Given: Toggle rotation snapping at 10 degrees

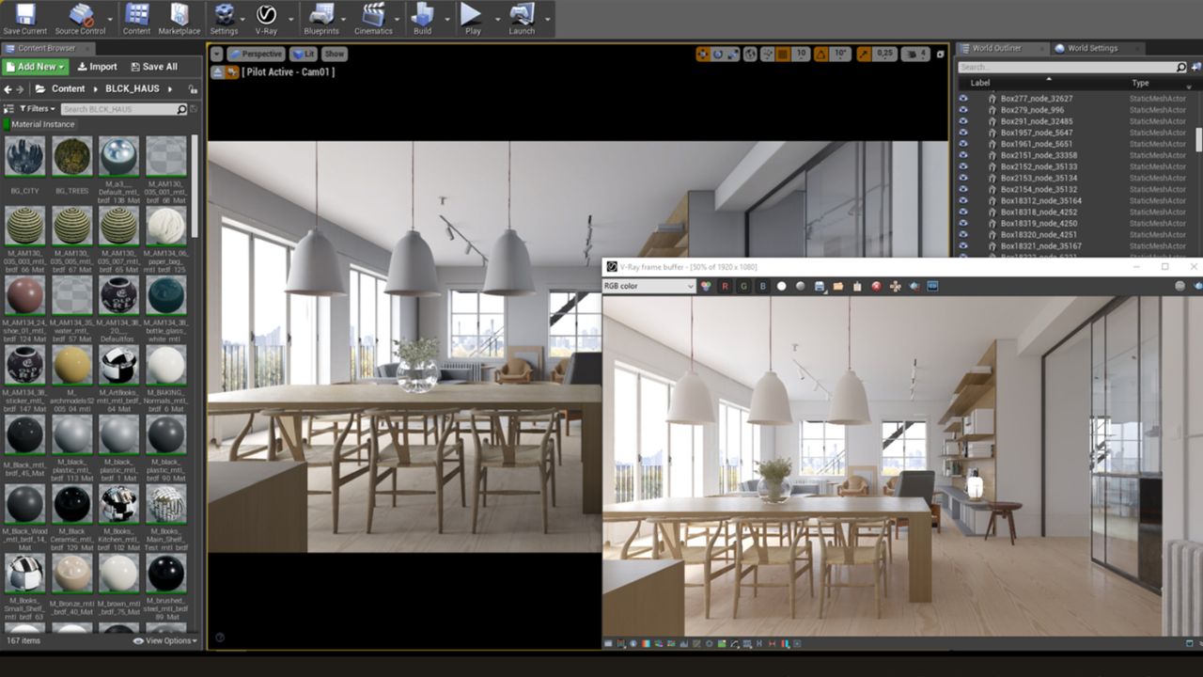Looking at the screenshot, I should click(820, 55).
